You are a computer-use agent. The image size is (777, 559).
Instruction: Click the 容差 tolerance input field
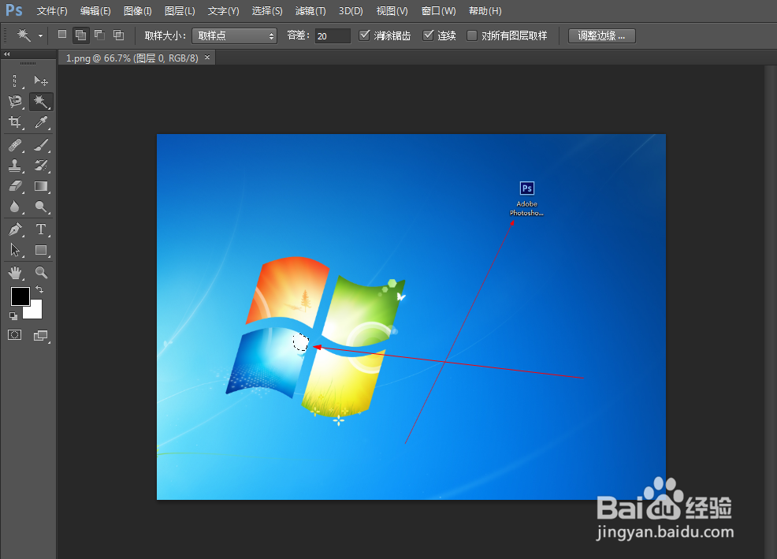(333, 35)
